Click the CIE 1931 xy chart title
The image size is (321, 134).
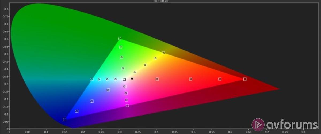tap(160, 2)
